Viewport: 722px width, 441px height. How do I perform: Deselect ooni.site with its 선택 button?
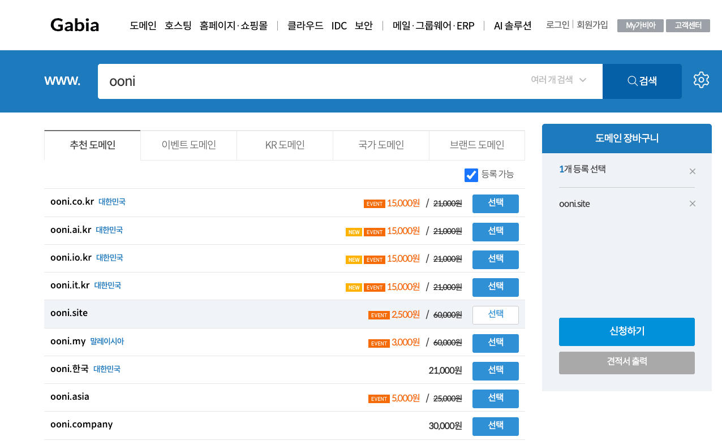coord(496,315)
